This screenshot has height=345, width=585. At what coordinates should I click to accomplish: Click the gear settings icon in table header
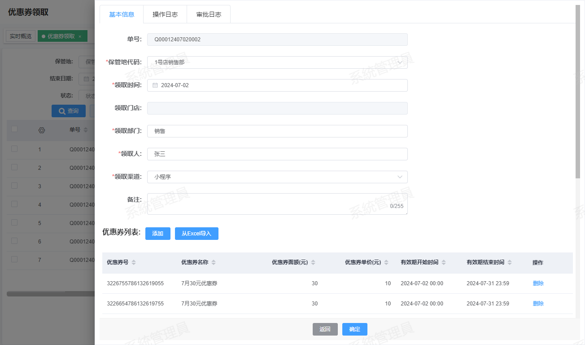(42, 130)
